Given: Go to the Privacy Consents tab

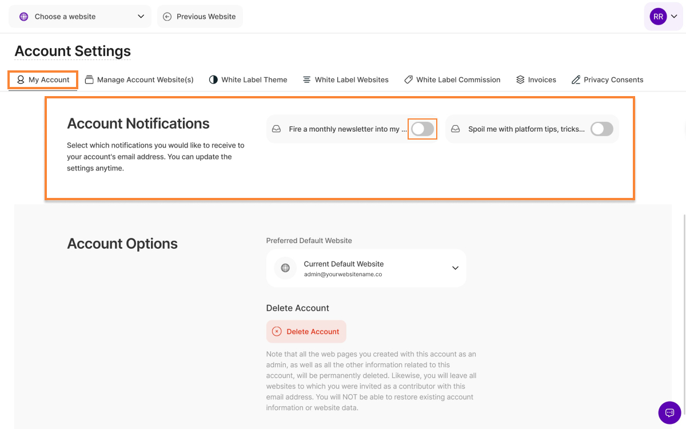Looking at the screenshot, I should pyautogui.click(x=607, y=80).
